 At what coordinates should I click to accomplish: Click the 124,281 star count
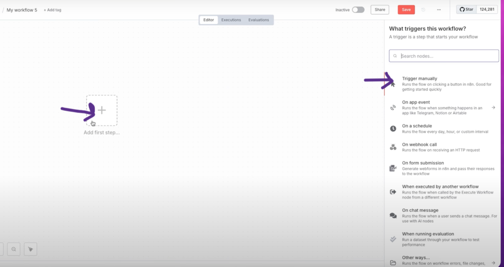pos(487,9)
